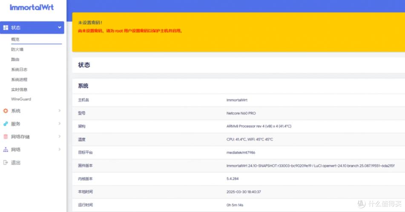
Task: Click the 型号 row label
Action: click(82, 113)
